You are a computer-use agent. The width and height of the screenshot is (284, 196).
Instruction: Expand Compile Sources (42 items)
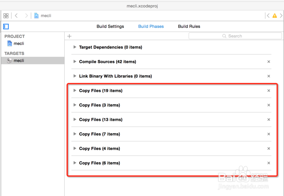75,62
